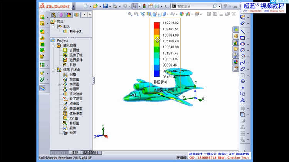Screen dimensions: 289x162
Task: Select 等值面 results item
Action: click(x=74, y=89)
